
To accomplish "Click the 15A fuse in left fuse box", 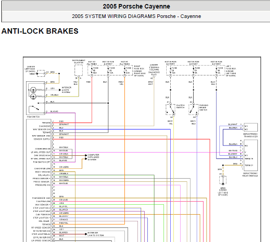I will pyautogui.click(x=173, y=70).
